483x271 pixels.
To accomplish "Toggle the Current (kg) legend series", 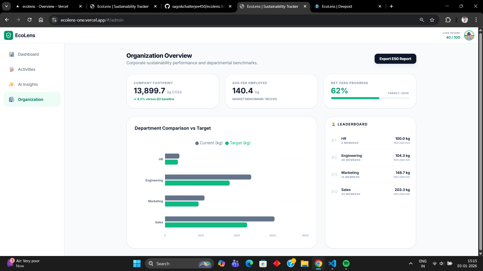I will pos(209,143).
